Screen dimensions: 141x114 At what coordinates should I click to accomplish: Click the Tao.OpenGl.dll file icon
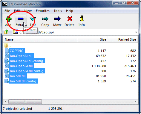(7, 66)
